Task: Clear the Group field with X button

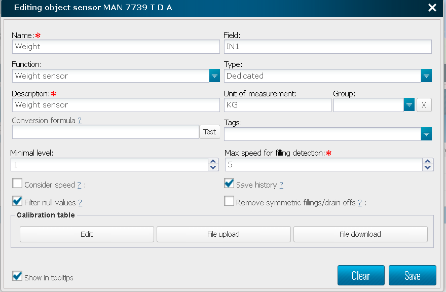Action: pos(424,105)
